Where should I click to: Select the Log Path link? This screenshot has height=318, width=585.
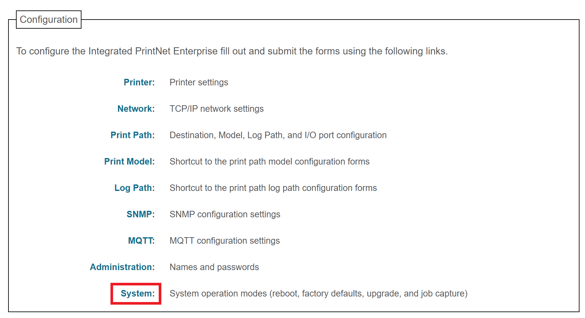tap(135, 188)
